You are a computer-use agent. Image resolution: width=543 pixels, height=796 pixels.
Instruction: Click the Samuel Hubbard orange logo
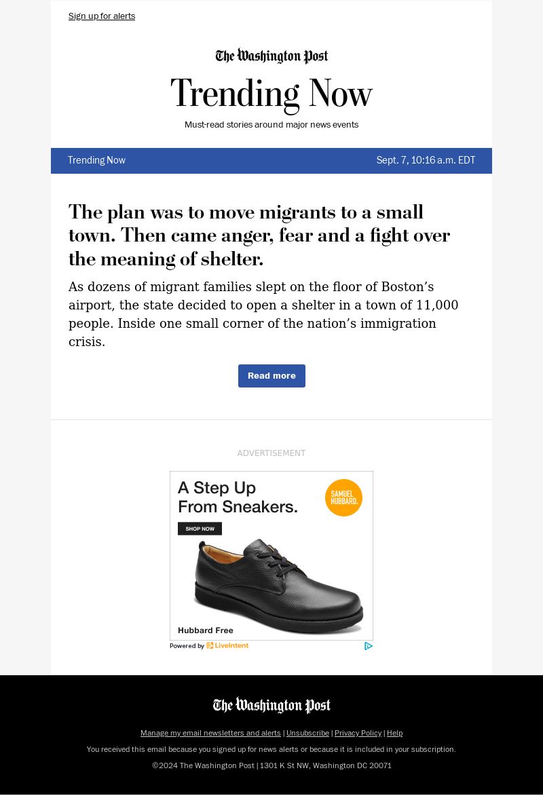343,497
